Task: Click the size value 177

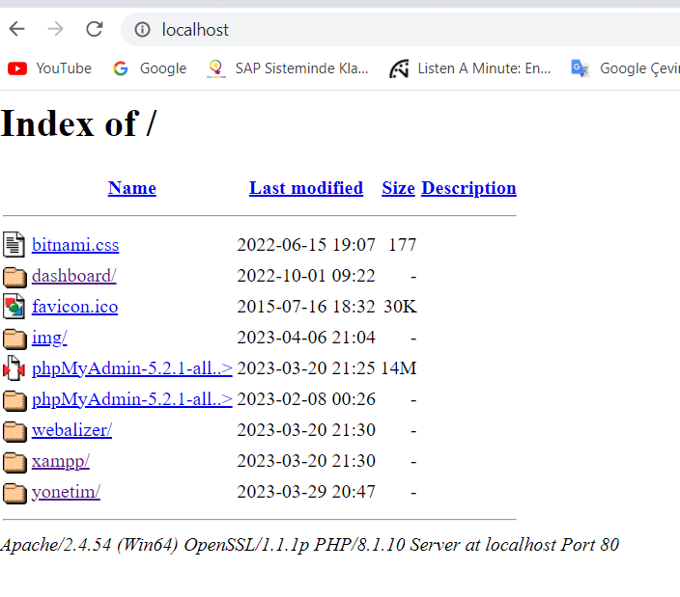Action: [x=403, y=245]
